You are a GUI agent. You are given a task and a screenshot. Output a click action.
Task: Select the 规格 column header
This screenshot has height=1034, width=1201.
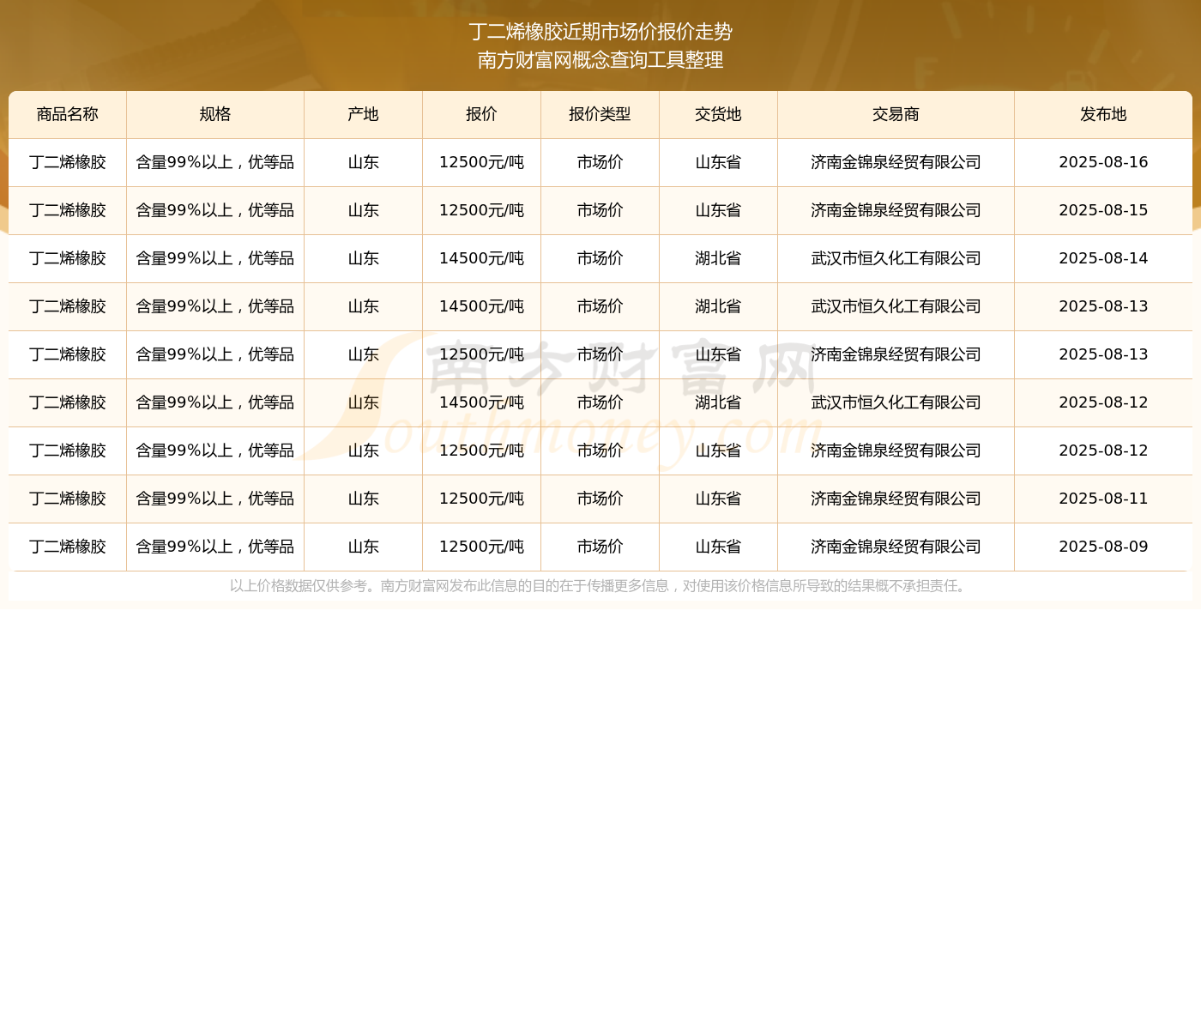215,115
